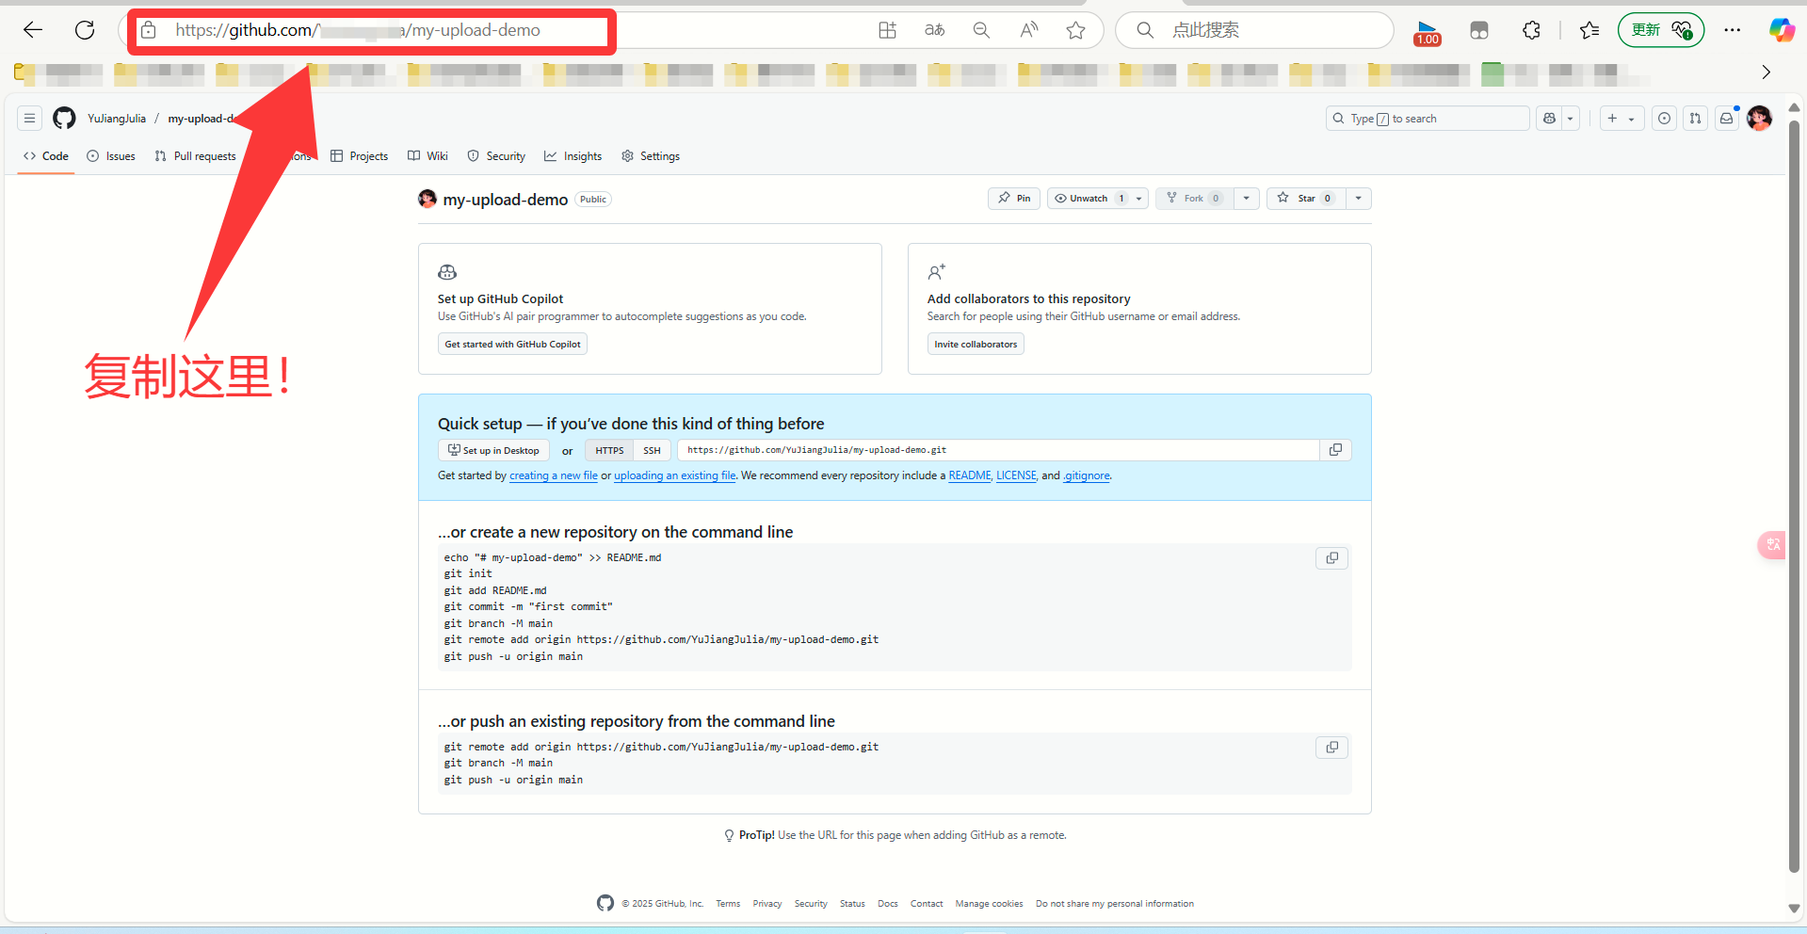Open split screen icon in address bar

click(x=887, y=30)
